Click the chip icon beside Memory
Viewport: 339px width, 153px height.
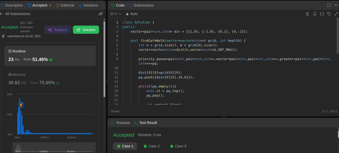coord(10,74)
